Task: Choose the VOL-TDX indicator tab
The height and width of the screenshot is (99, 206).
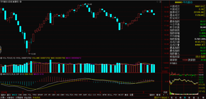Action: 69,95
